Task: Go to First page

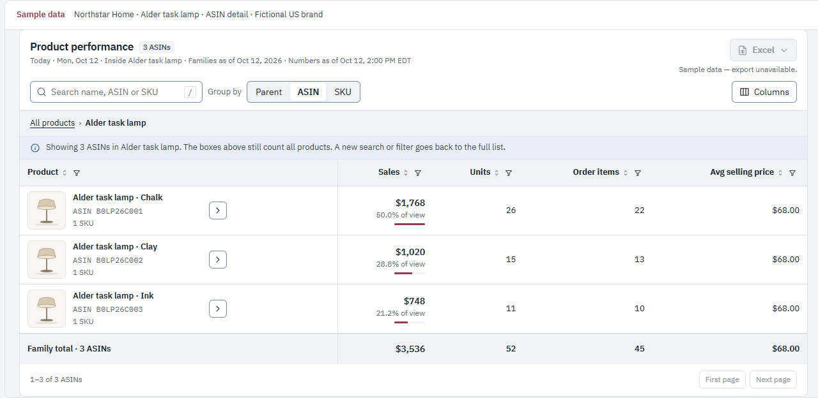Action: pos(722,380)
